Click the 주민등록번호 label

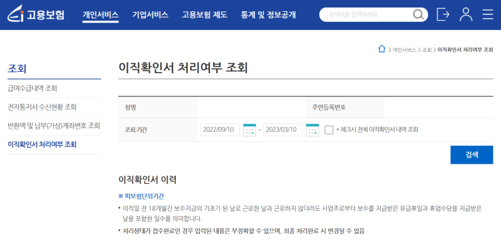[x=329, y=107]
